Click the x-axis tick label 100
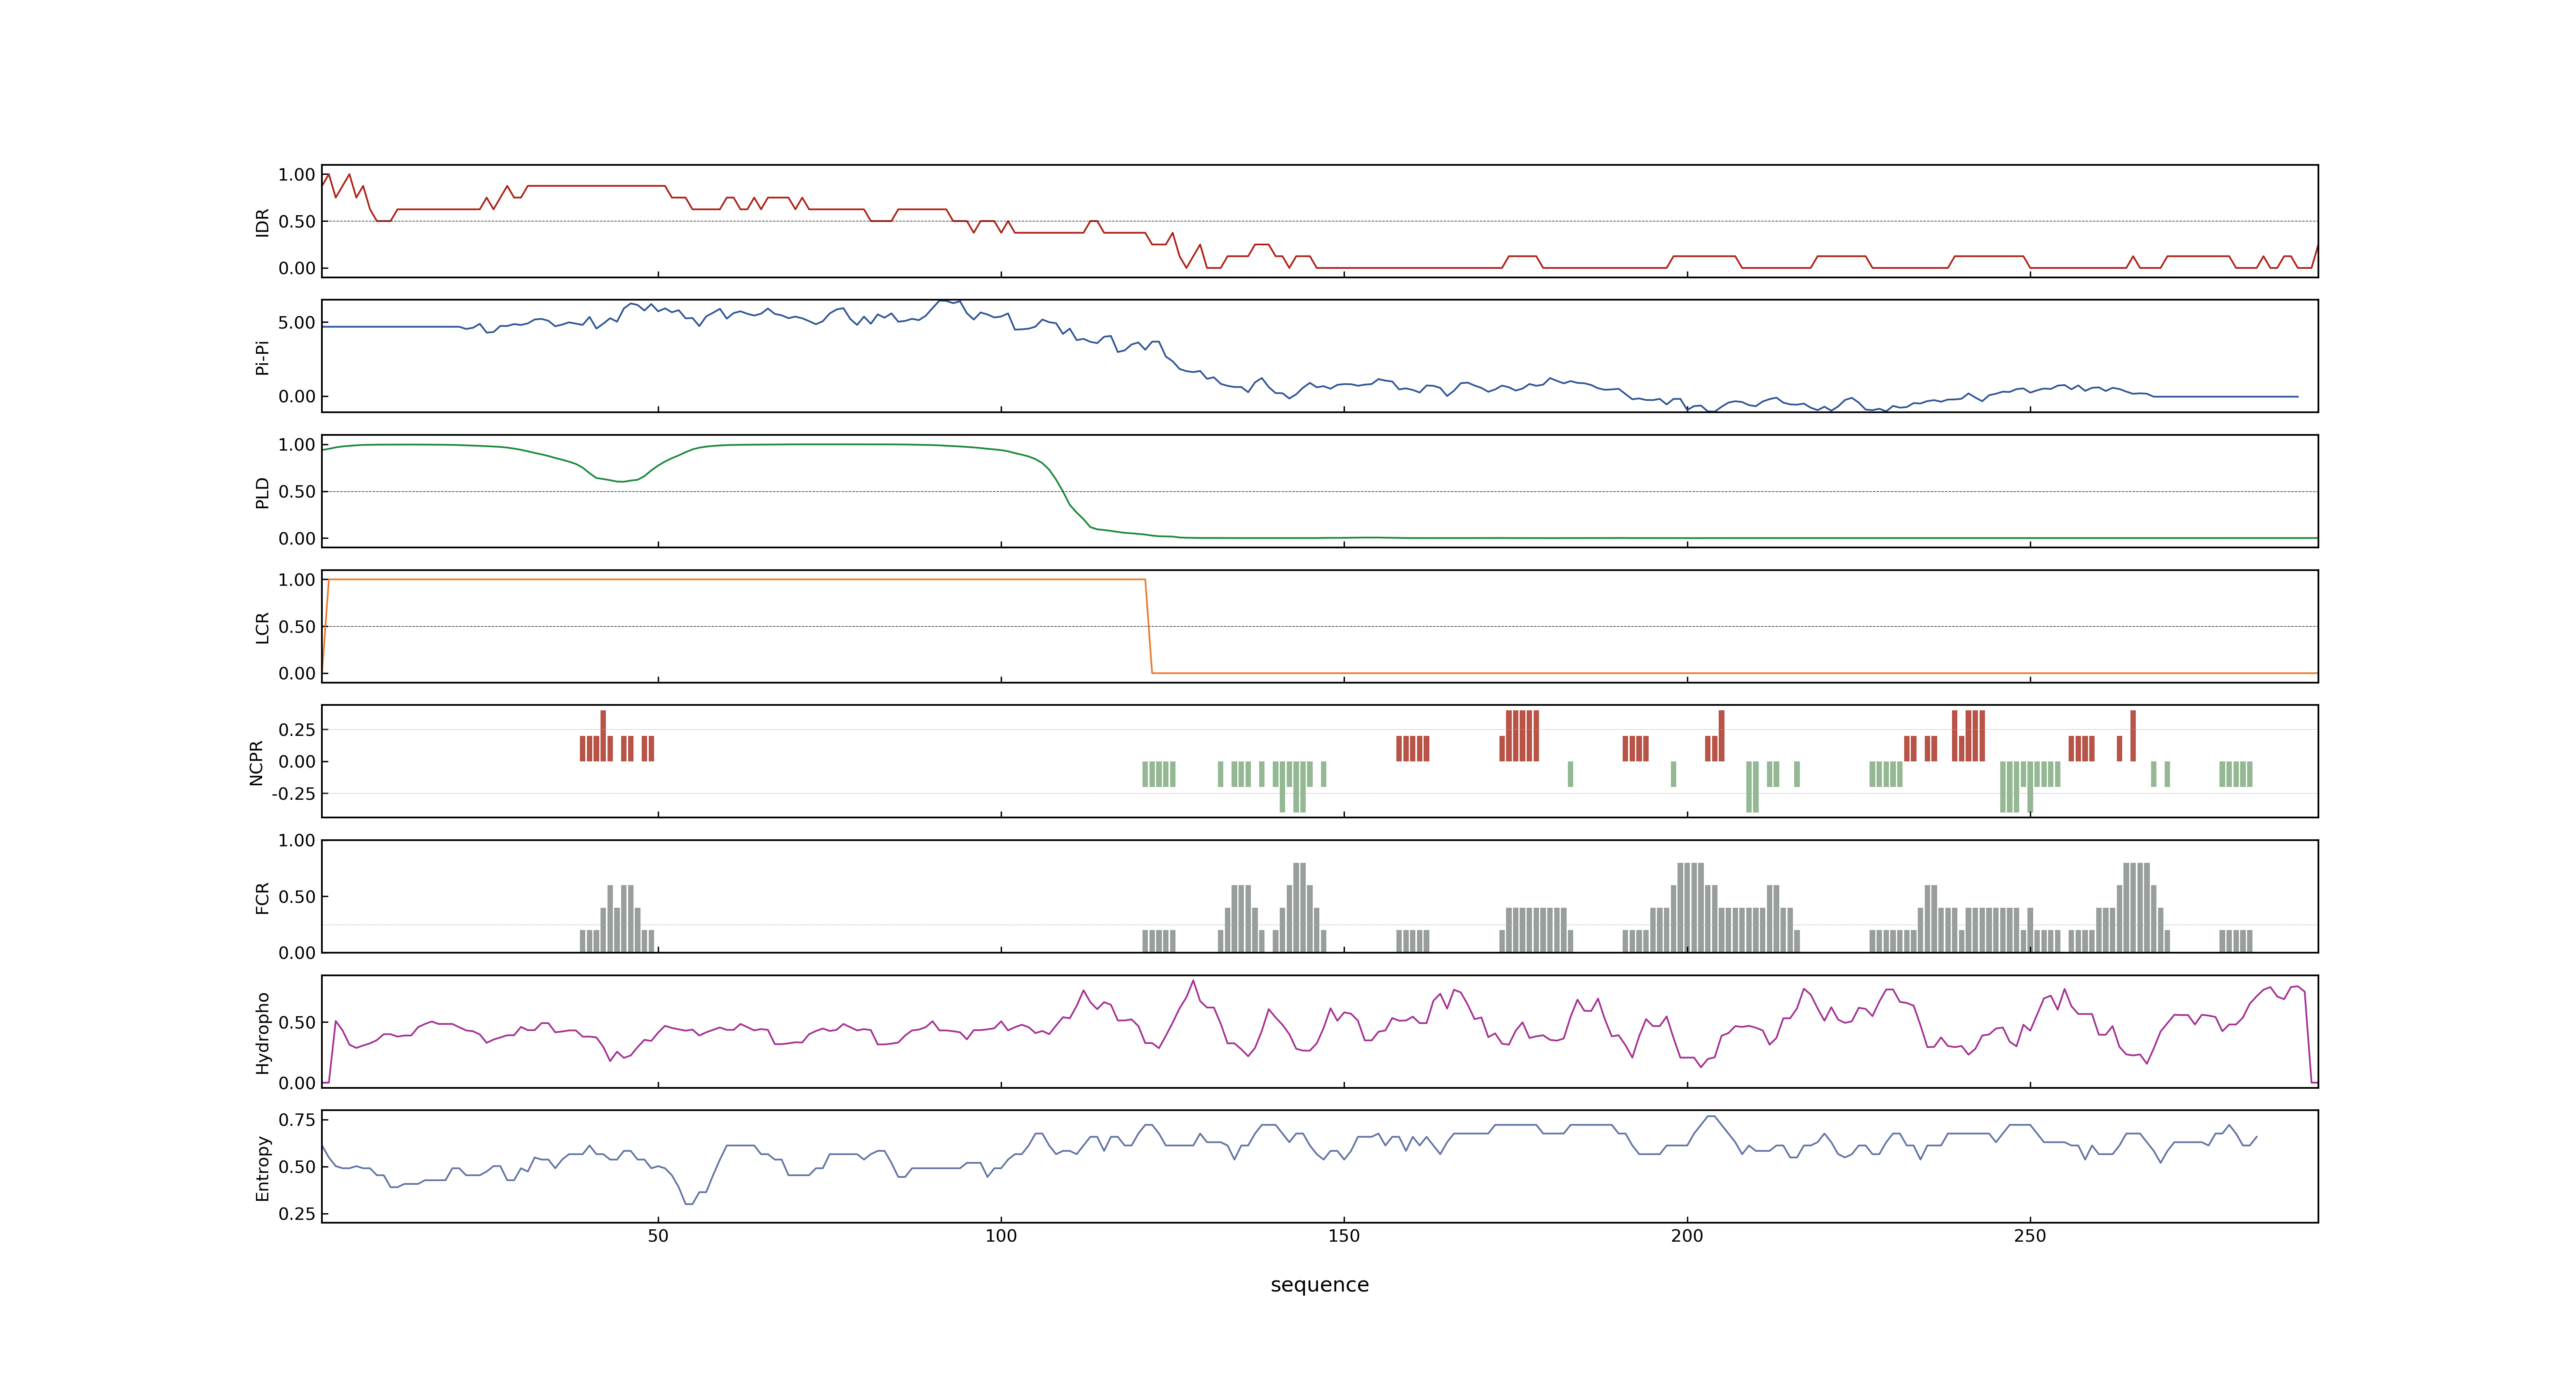 (1001, 1235)
